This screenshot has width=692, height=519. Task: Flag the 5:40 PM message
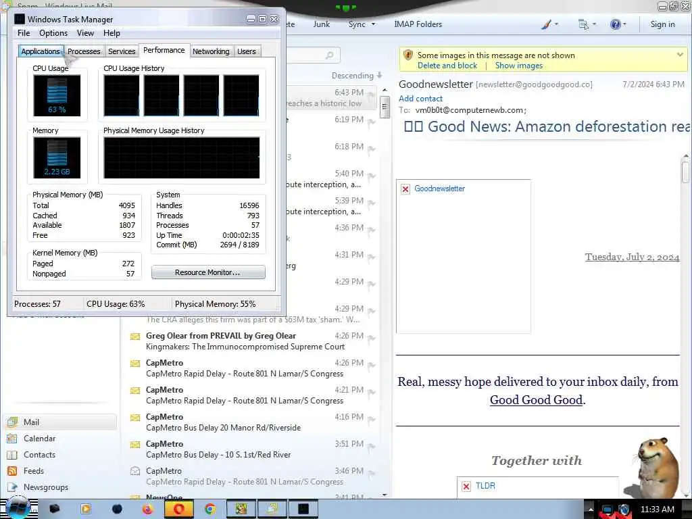click(372, 176)
